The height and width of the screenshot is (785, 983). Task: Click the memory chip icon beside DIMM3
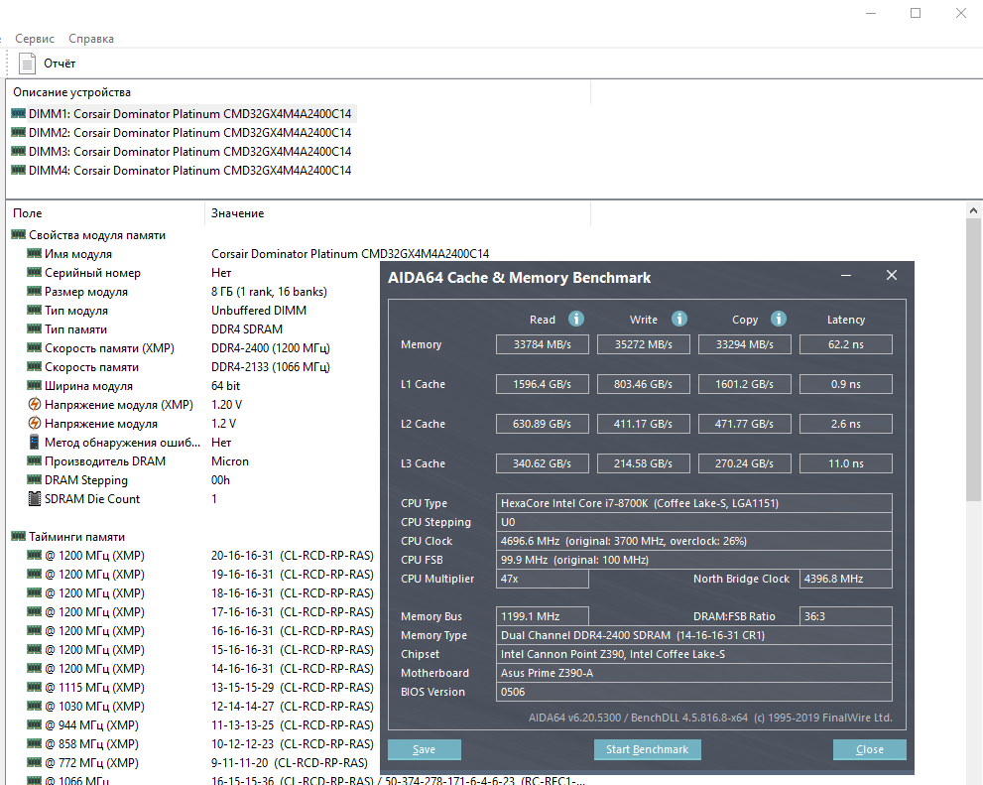coord(18,151)
